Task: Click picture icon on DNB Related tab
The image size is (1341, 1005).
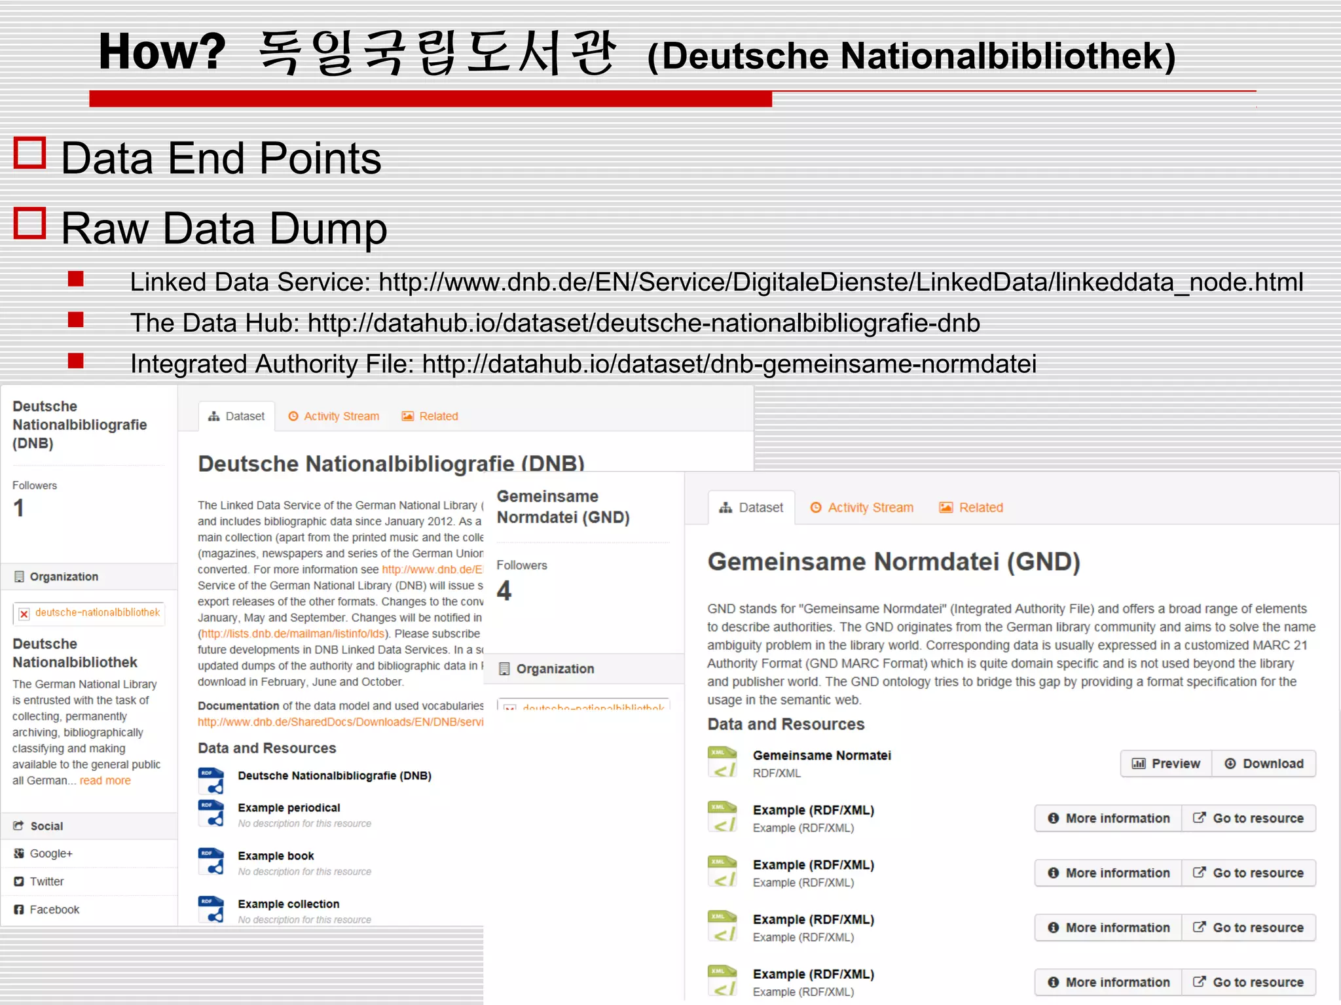Action: (x=408, y=416)
